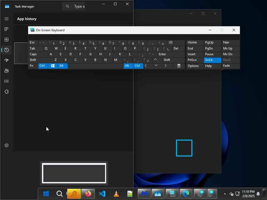Click the Nav key
Screen dimensions: 267x200
click(231, 43)
